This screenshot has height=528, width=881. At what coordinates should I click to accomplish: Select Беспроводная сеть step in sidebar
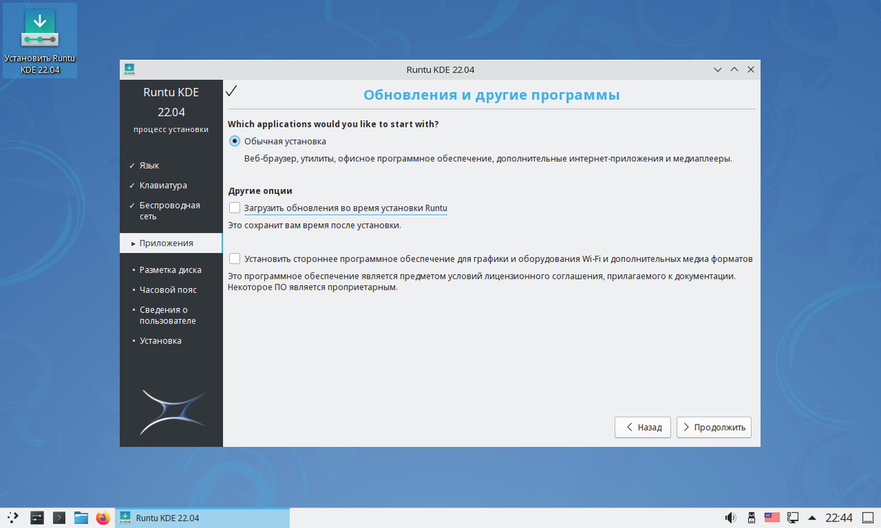[x=171, y=211]
